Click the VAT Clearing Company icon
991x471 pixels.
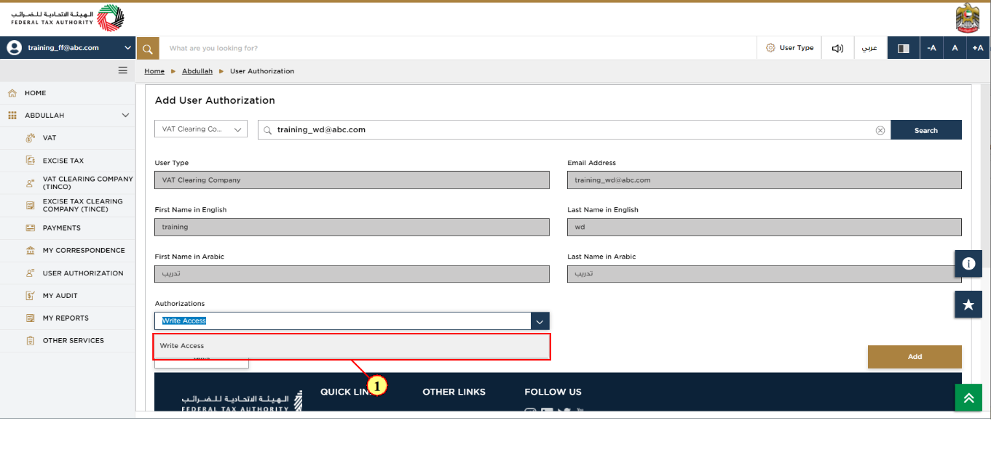coord(30,183)
